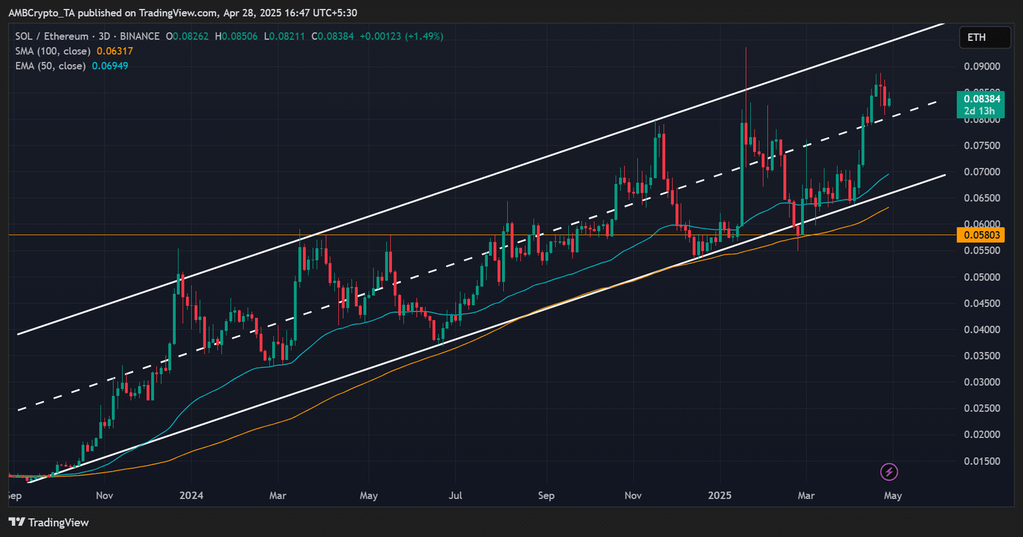
Task: Click the 0.09000 price scale label
Action: (981, 66)
